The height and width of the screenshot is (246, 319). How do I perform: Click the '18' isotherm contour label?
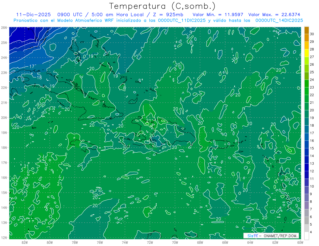point(39,78)
